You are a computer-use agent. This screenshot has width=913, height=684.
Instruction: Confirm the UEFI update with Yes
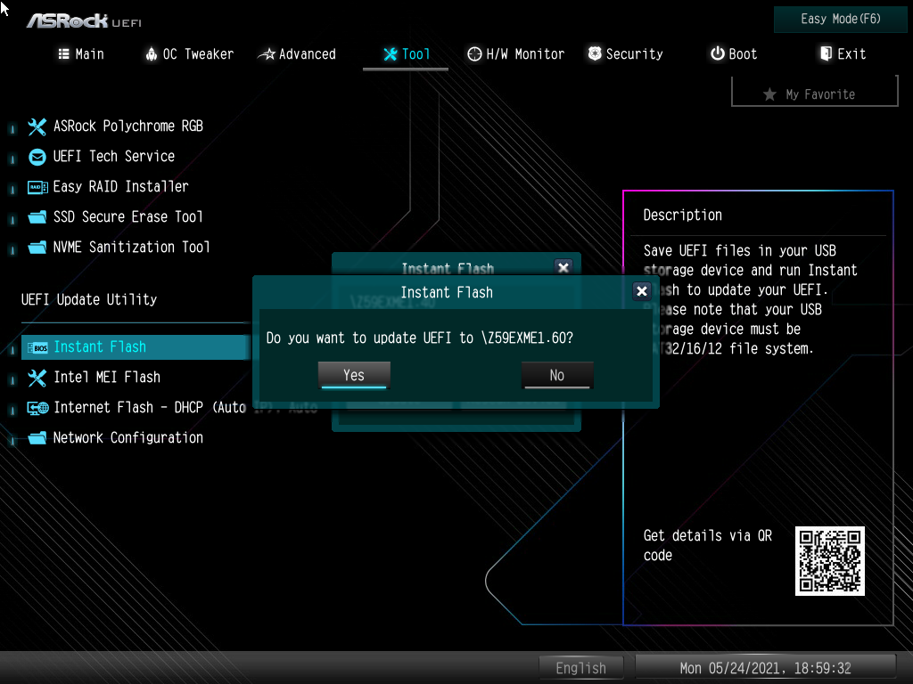pyautogui.click(x=354, y=375)
